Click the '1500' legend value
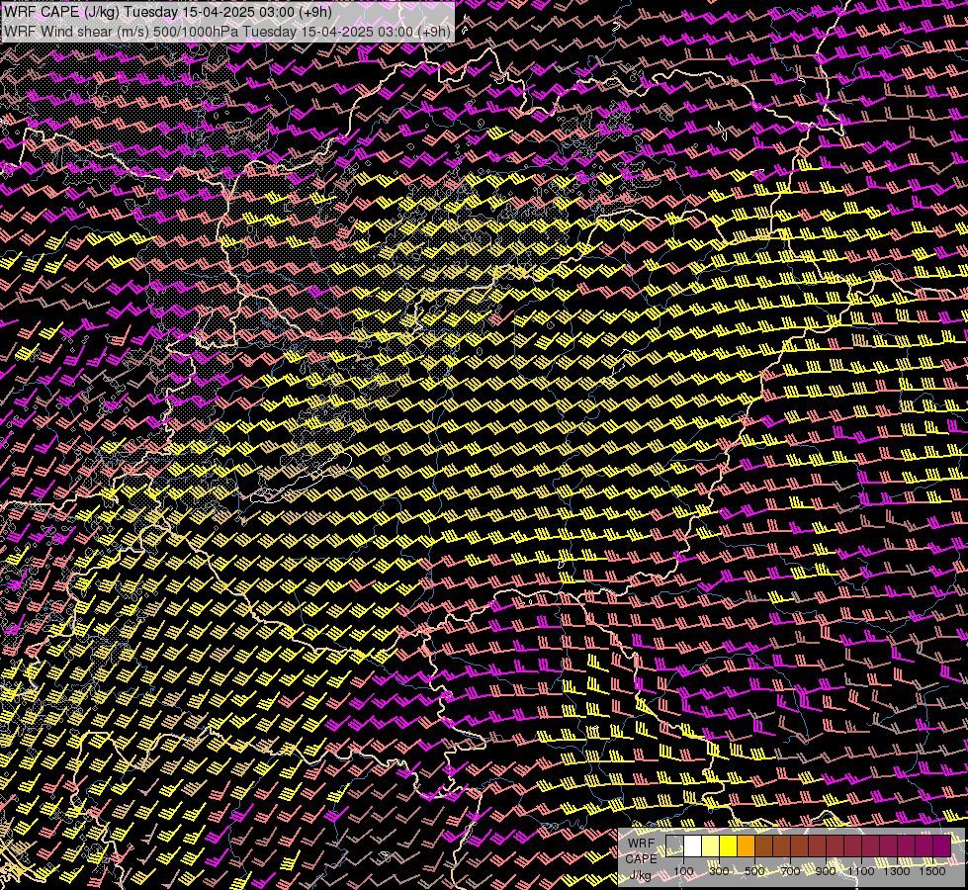The width and height of the screenshot is (968, 890). click(932, 871)
